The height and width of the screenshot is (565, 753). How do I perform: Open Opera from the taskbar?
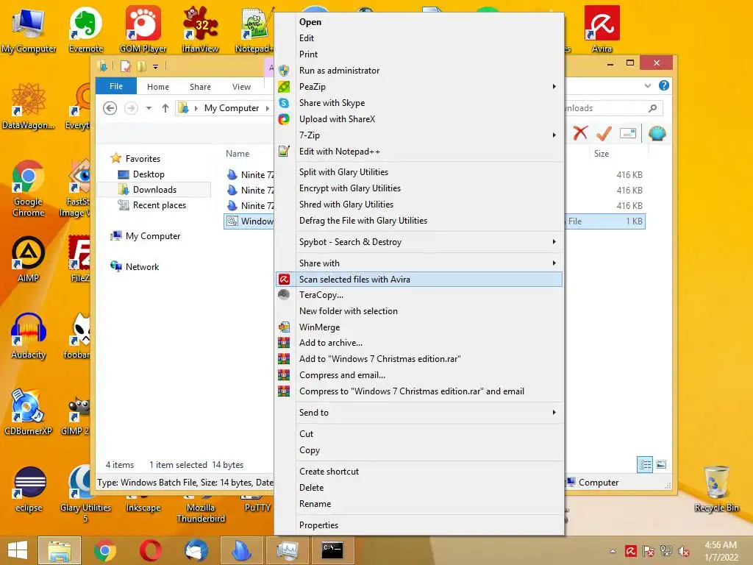(x=150, y=550)
